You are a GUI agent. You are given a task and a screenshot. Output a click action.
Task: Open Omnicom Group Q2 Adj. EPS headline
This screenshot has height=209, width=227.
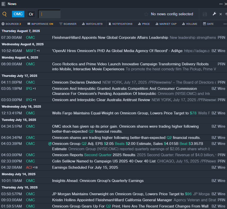pos(128,146)
